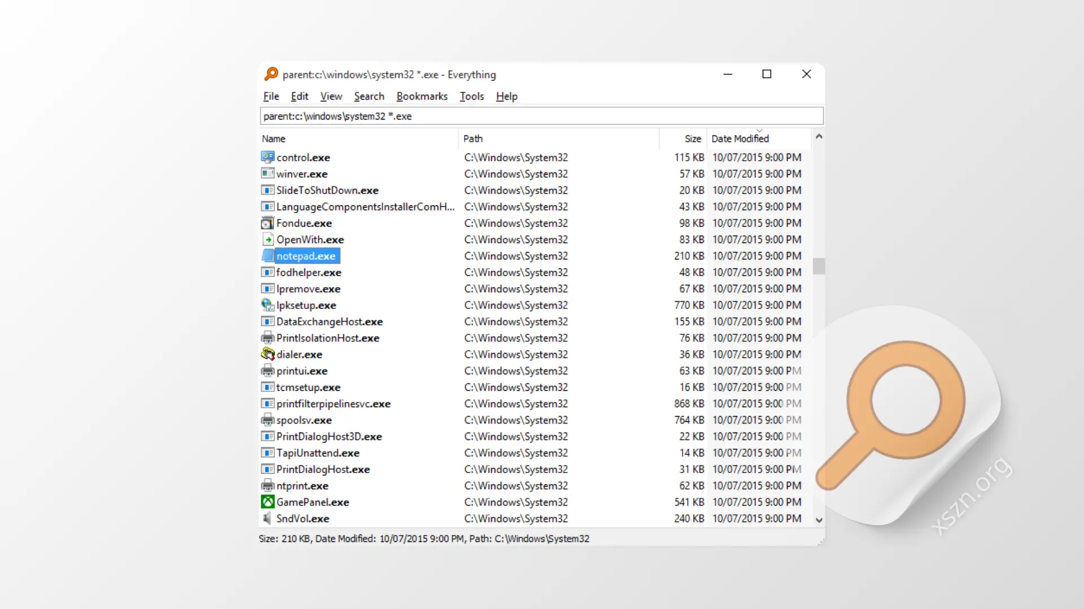Click the SndVol.exe speaker icon
Screen dimensions: 1084x609
tap(268, 518)
